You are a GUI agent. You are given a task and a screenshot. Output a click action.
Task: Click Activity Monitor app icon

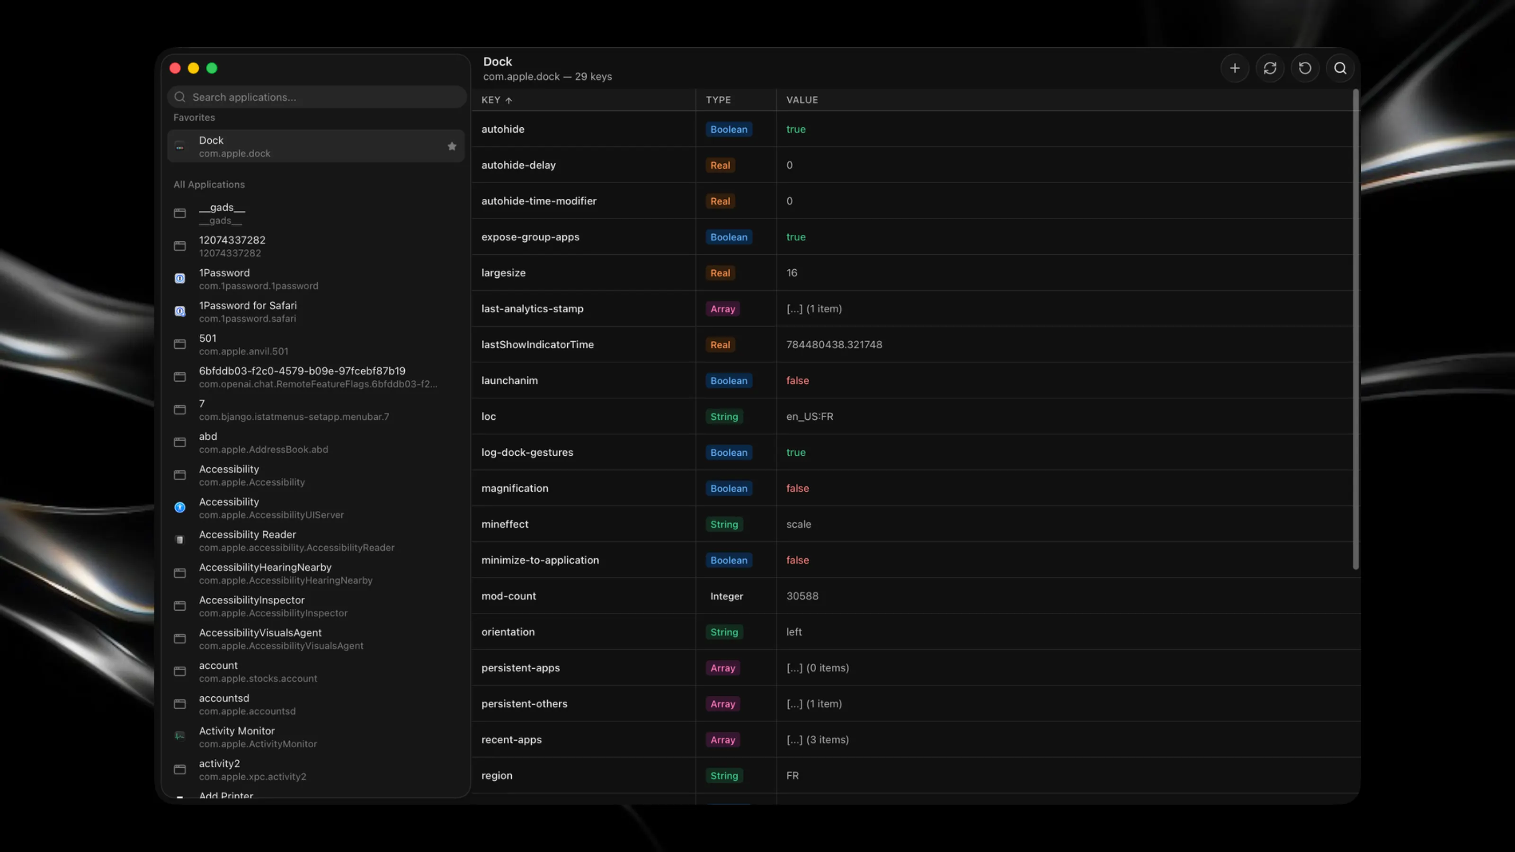180,736
